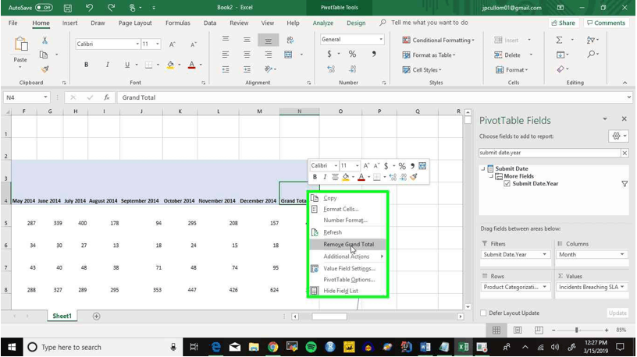Open Incidents Breaching SLA values dropdown
The height and width of the screenshot is (357, 637).
point(622,287)
